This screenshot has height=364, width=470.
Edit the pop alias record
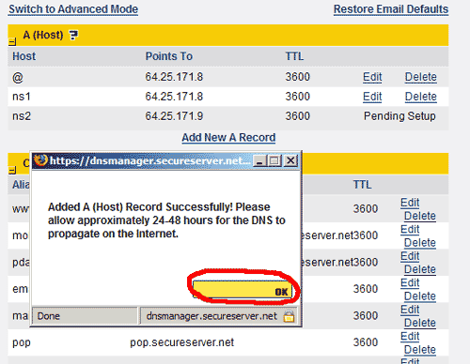[410, 336]
